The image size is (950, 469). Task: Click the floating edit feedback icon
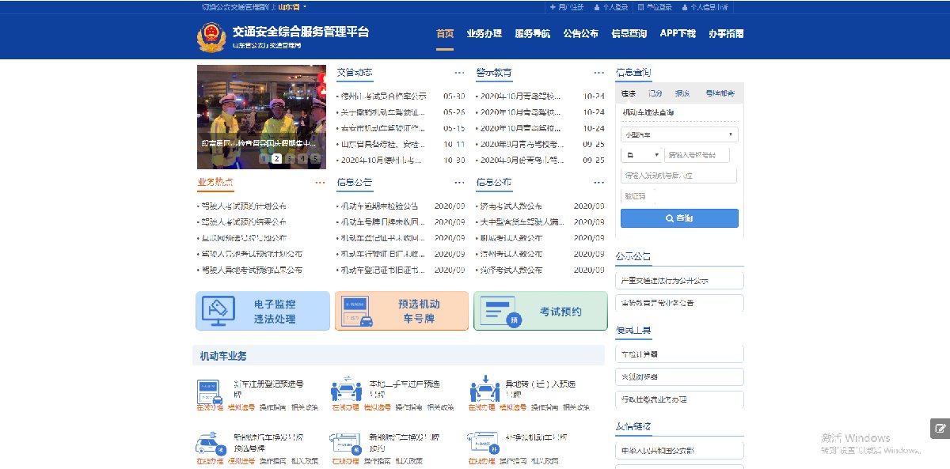click(940, 428)
